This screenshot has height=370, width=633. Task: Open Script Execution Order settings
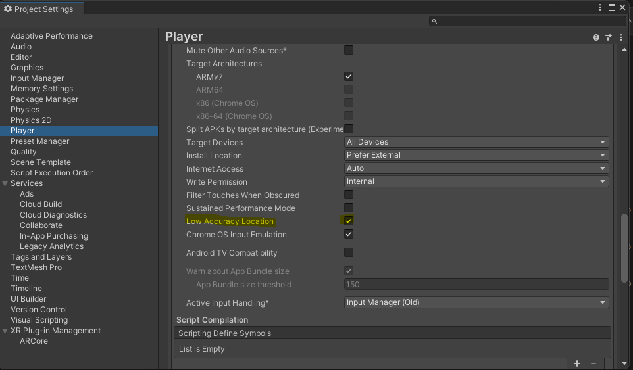(52, 172)
